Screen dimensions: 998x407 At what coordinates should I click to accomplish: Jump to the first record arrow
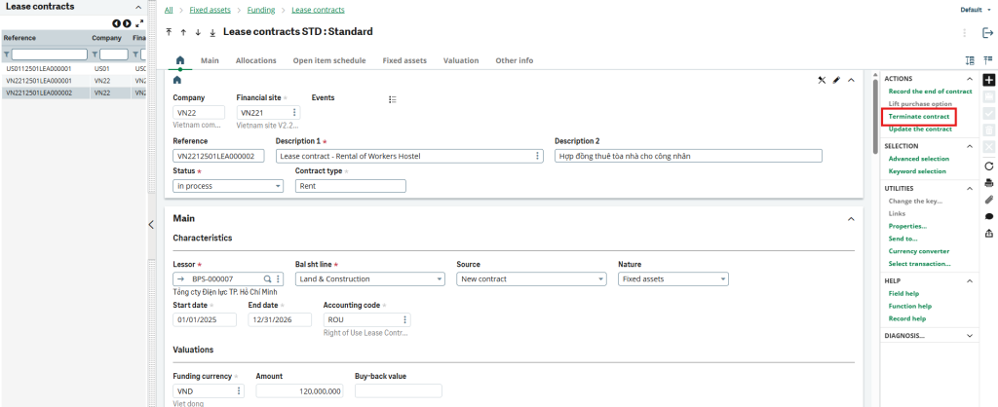[170, 32]
